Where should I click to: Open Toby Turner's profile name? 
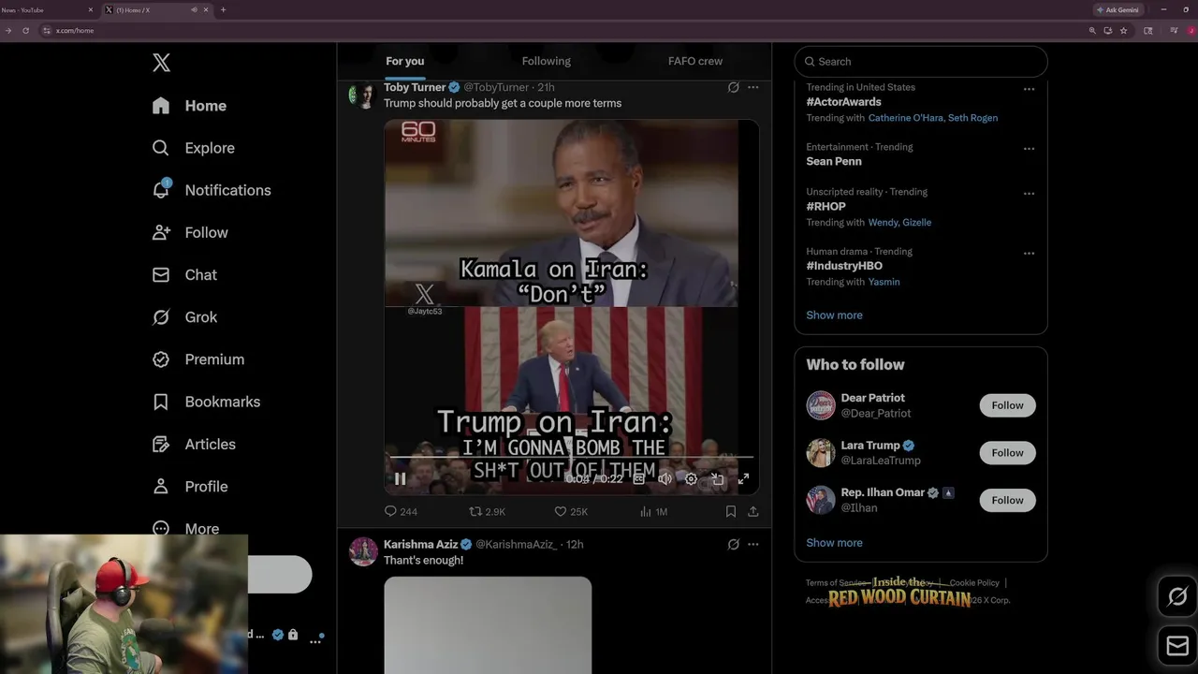[415, 87]
